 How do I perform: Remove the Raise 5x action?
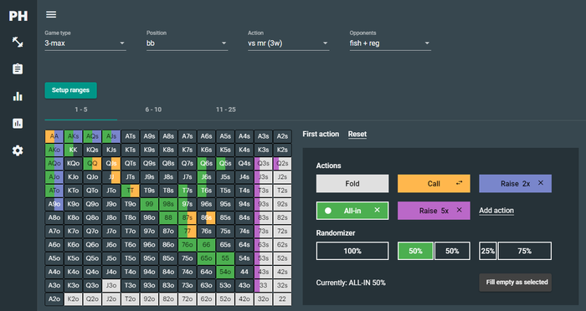459,210
